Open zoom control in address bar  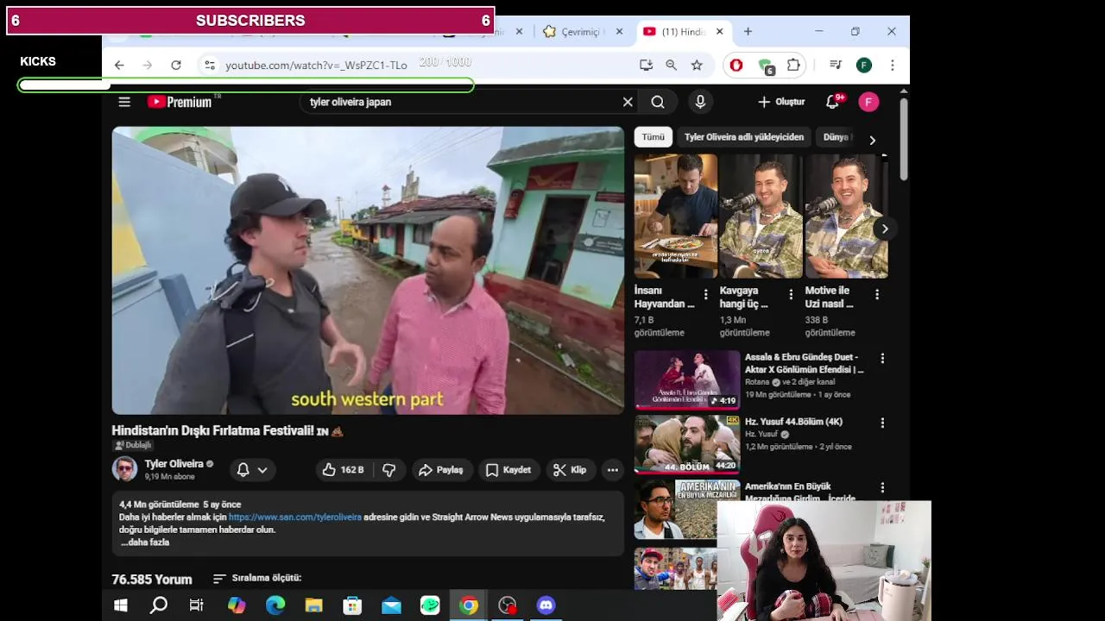click(x=671, y=65)
